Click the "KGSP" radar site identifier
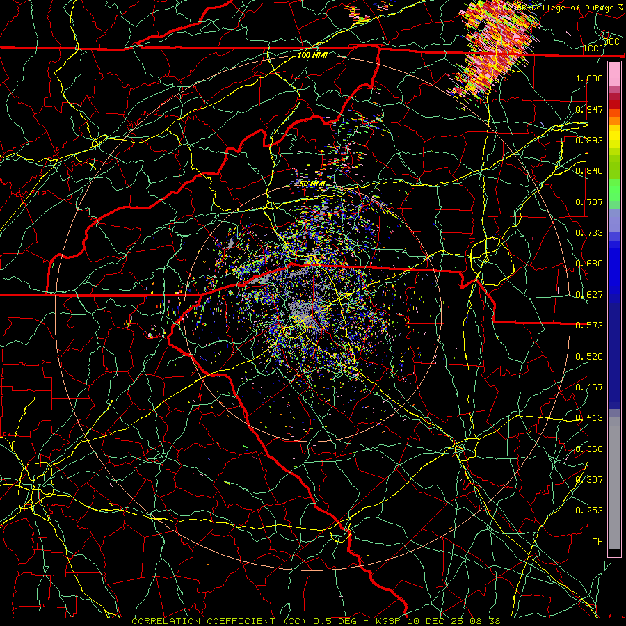The width and height of the screenshot is (626, 626). coord(390,621)
